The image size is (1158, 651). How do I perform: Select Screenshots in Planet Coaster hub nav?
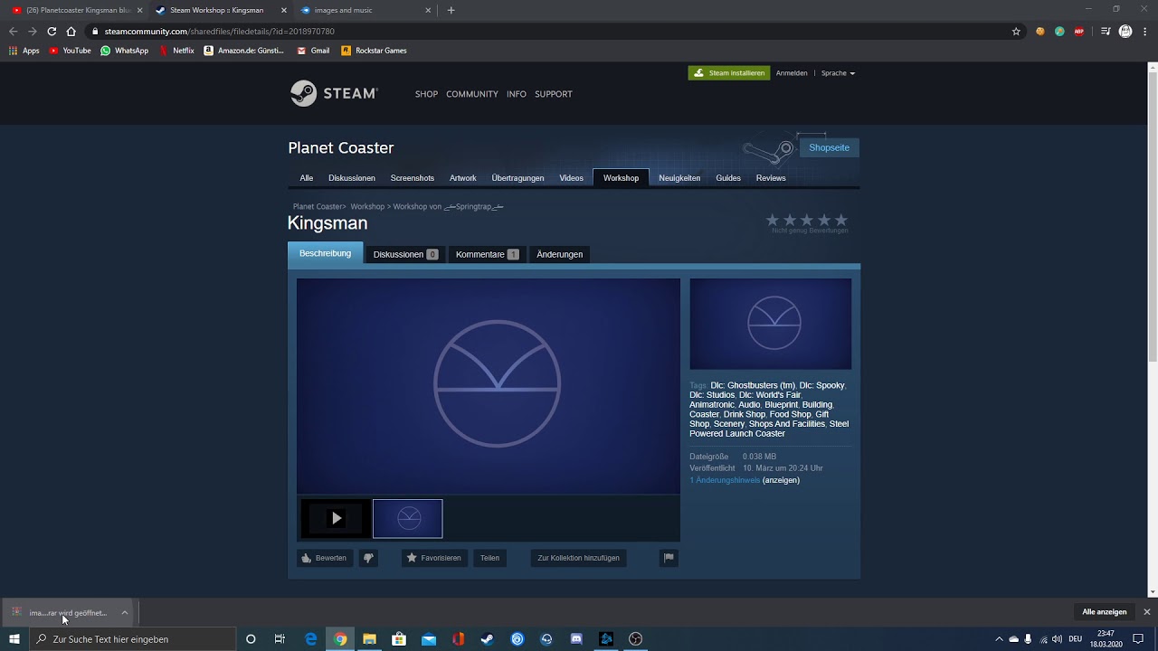coord(413,178)
